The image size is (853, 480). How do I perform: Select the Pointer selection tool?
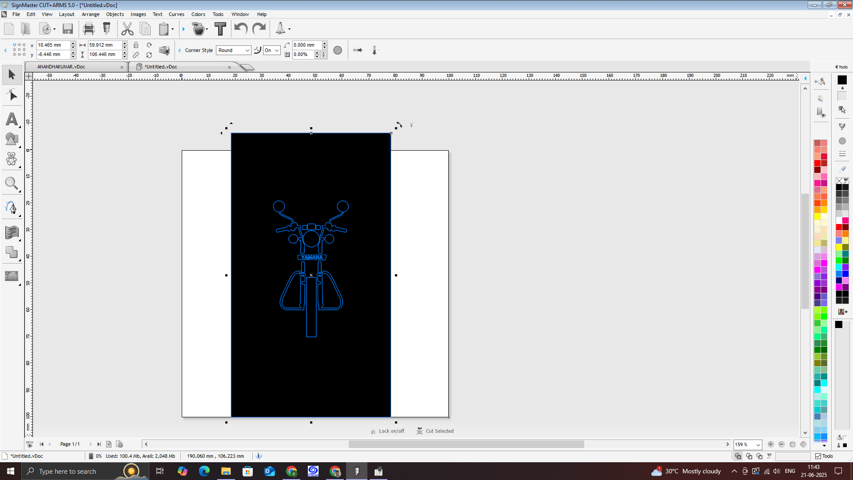point(12,75)
